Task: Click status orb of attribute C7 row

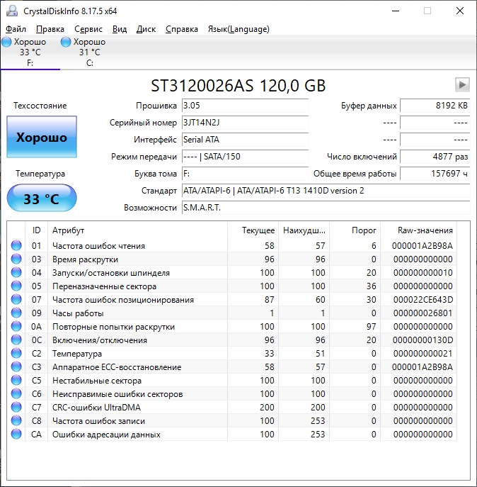Action: pyautogui.click(x=16, y=407)
